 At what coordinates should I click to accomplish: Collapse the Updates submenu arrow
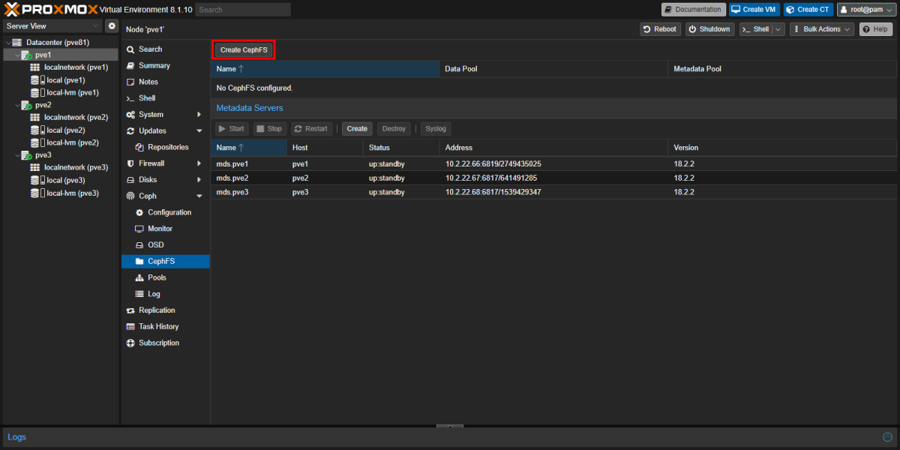(x=199, y=131)
